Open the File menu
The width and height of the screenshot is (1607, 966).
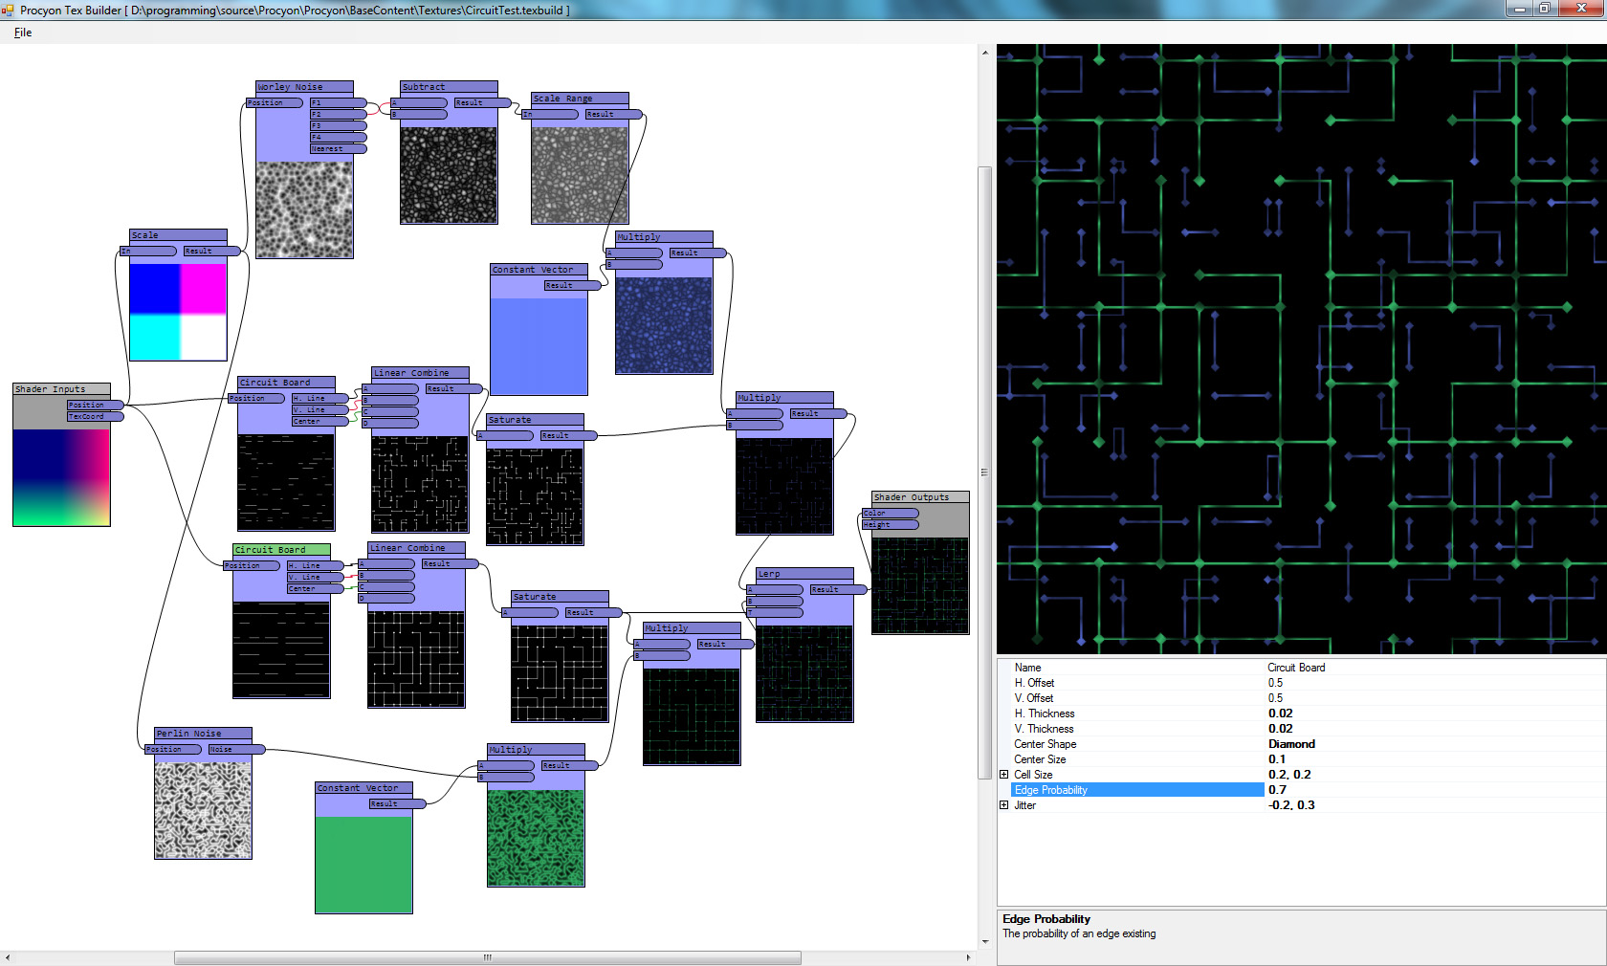pos(23,33)
